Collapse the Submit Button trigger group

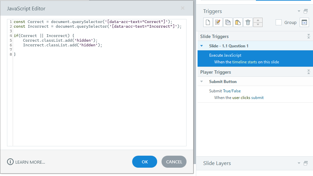[x=202, y=82]
